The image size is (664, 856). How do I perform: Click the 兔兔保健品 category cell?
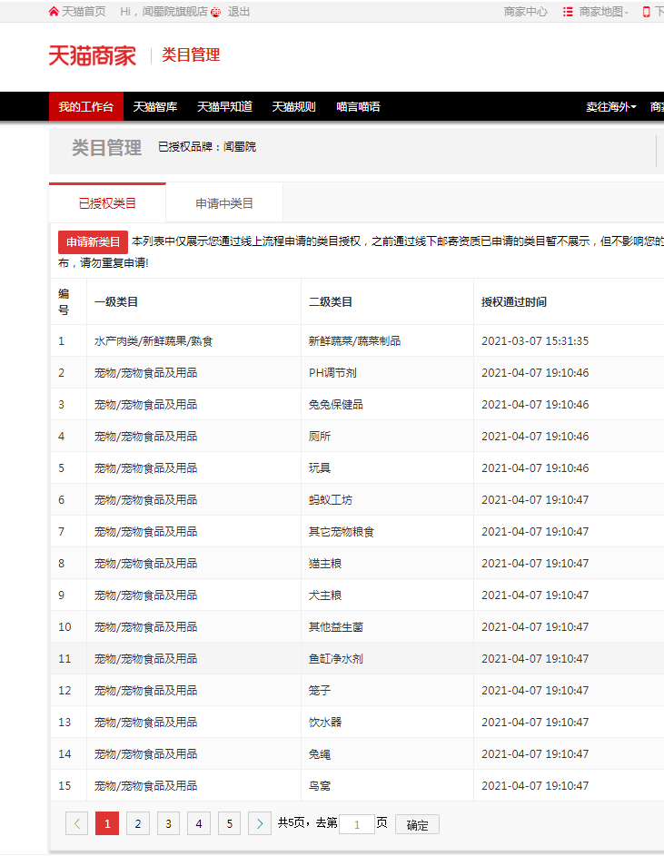335,405
